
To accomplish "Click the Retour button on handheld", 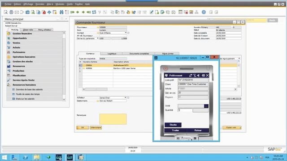I will tap(198, 130).
